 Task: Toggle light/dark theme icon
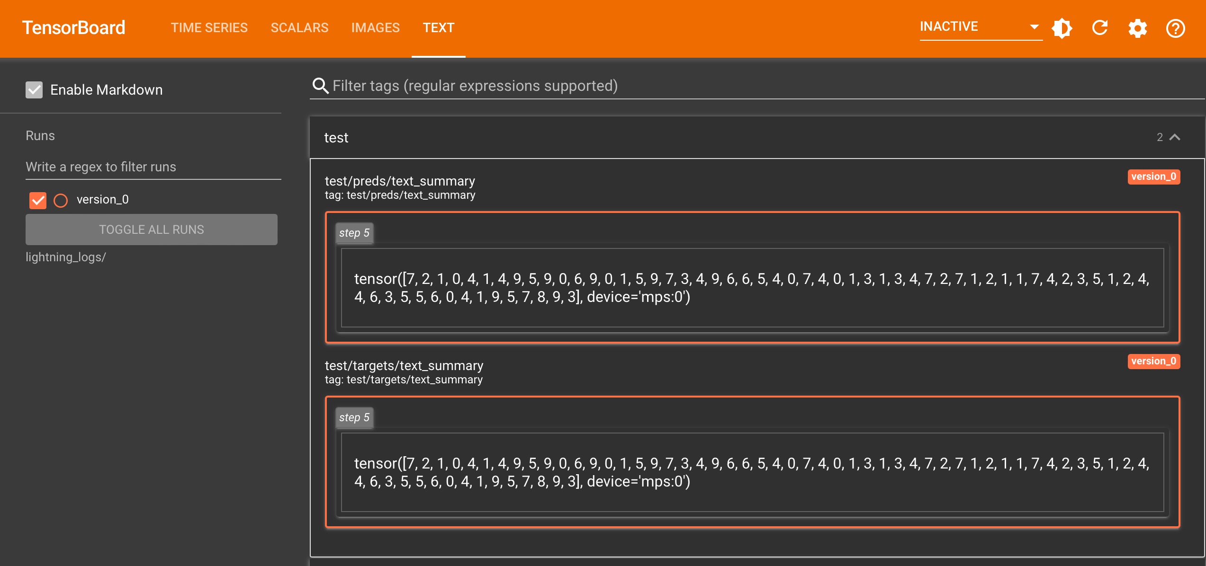[x=1062, y=28]
